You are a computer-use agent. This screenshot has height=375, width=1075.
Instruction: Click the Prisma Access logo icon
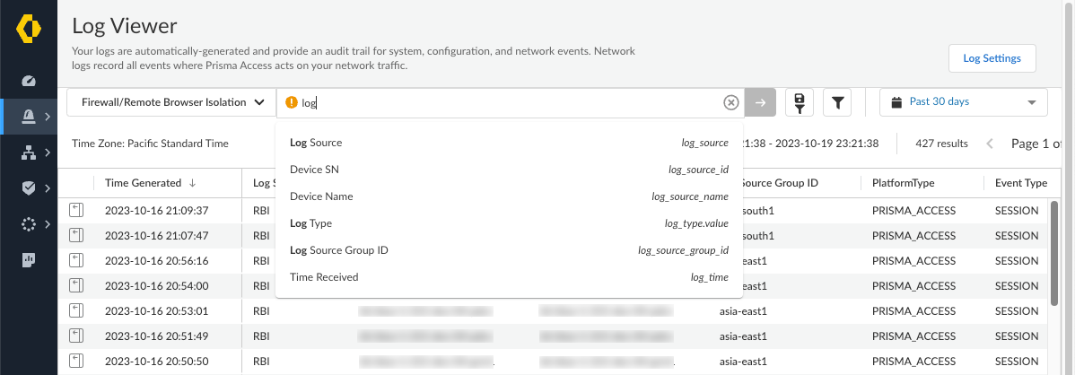(29, 29)
